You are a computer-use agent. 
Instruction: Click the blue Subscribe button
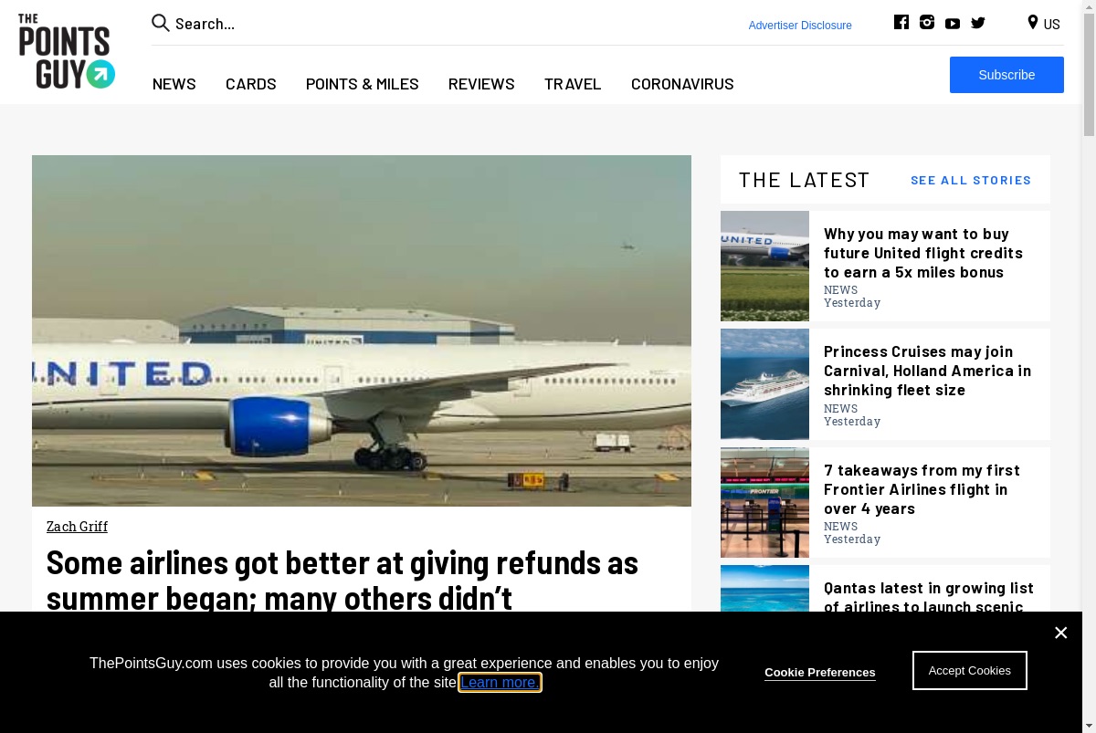tap(1006, 75)
